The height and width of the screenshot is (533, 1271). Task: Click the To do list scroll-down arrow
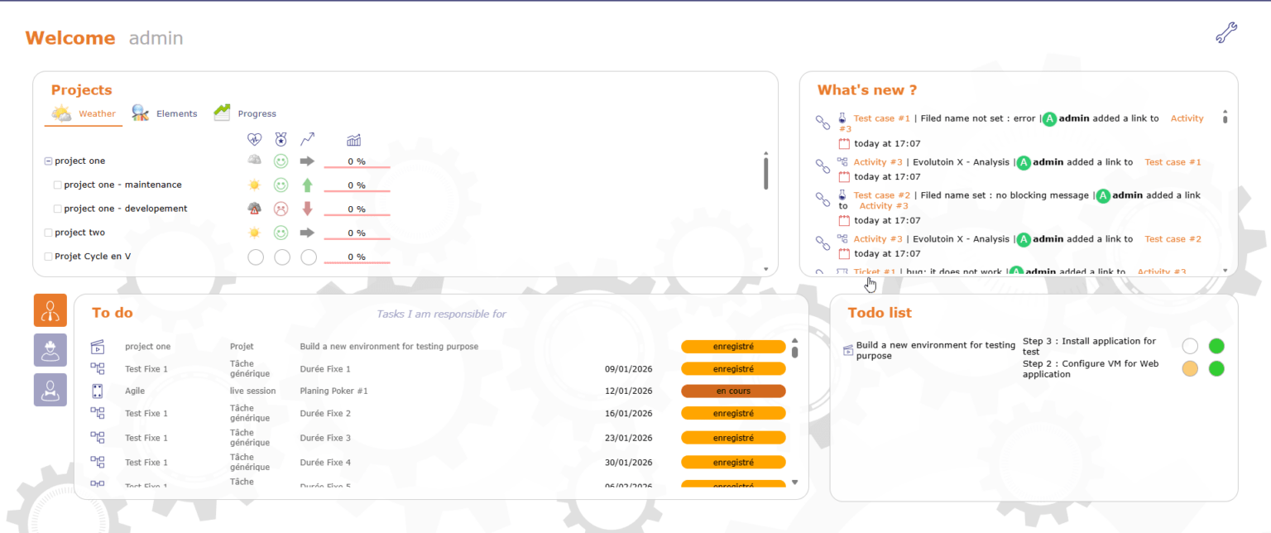point(795,482)
